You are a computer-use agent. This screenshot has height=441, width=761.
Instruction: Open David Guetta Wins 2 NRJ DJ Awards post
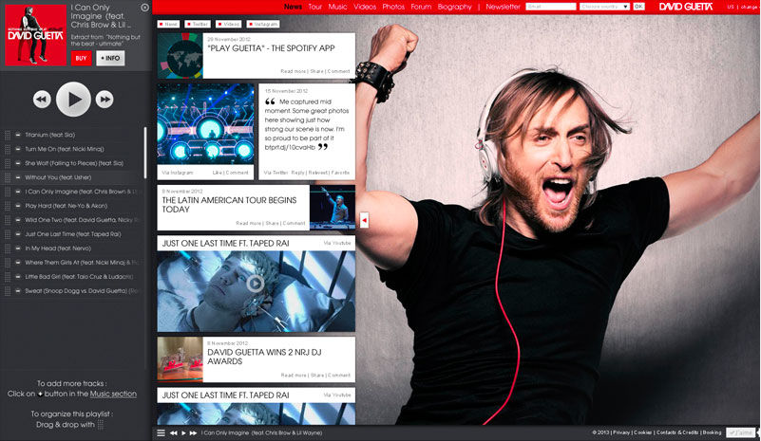click(264, 357)
